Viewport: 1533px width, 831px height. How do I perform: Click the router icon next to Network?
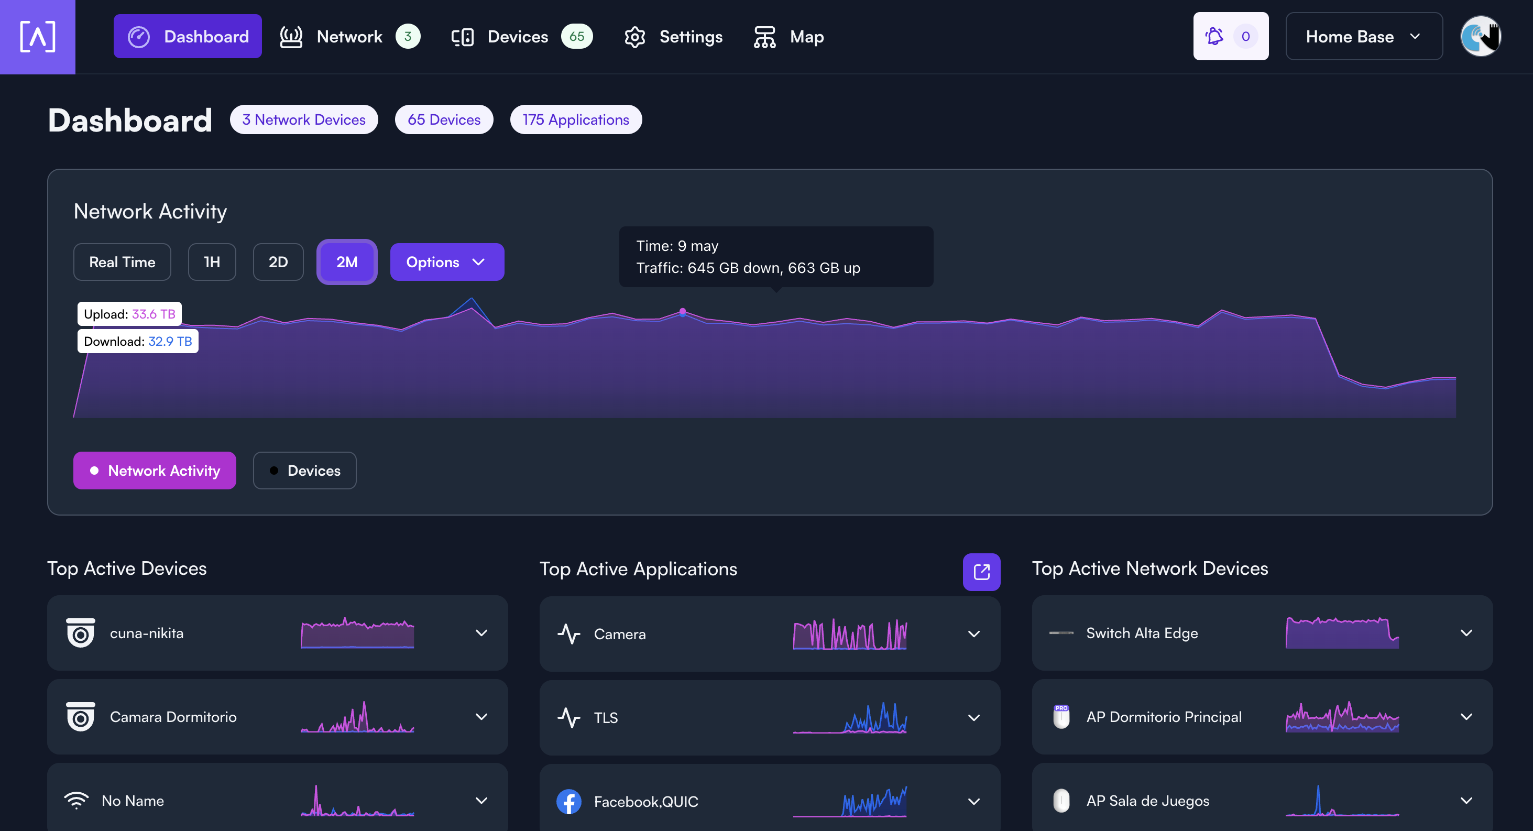[291, 37]
